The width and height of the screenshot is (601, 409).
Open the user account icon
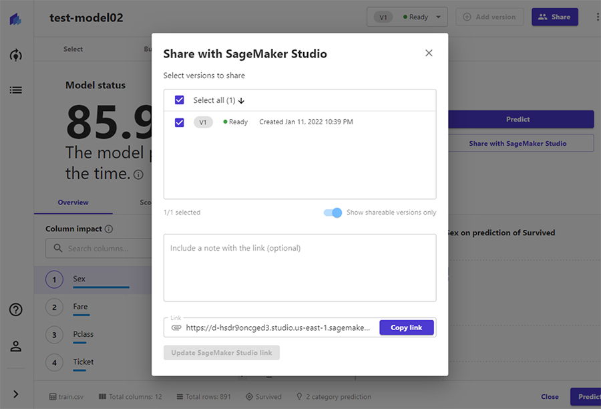(x=16, y=346)
